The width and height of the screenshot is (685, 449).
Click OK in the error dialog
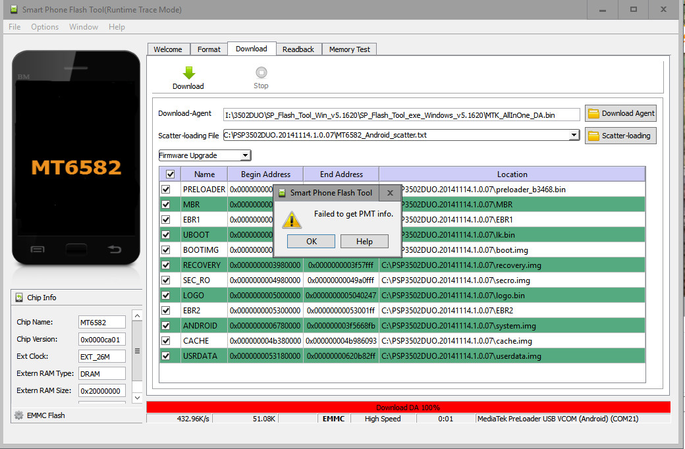(312, 242)
